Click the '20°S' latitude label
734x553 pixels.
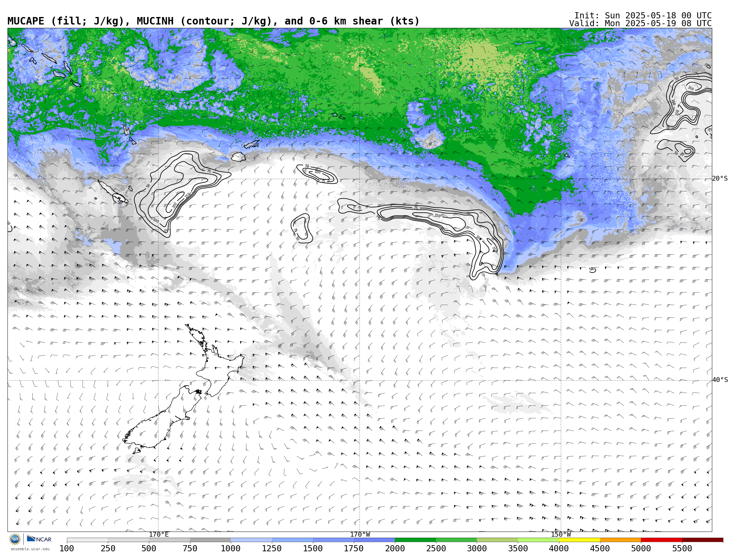coord(720,179)
